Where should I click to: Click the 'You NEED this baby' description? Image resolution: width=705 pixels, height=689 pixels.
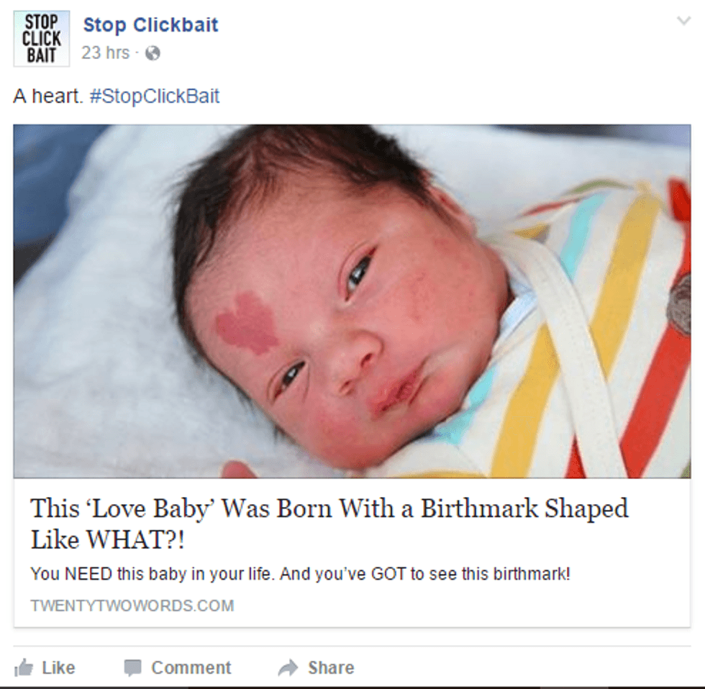pyautogui.click(x=301, y=574)
